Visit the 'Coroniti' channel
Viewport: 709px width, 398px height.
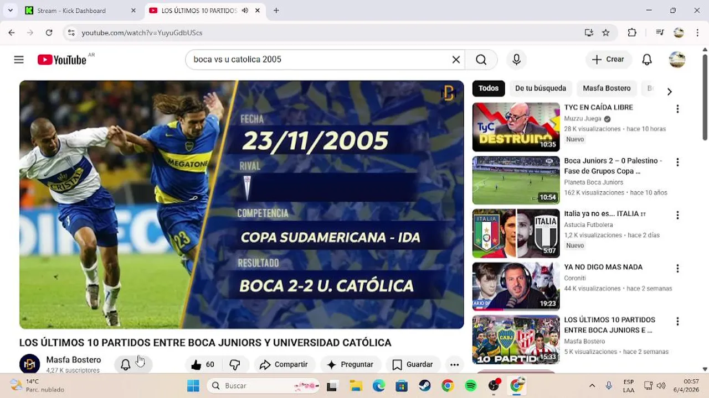click(x=576, y=278)
